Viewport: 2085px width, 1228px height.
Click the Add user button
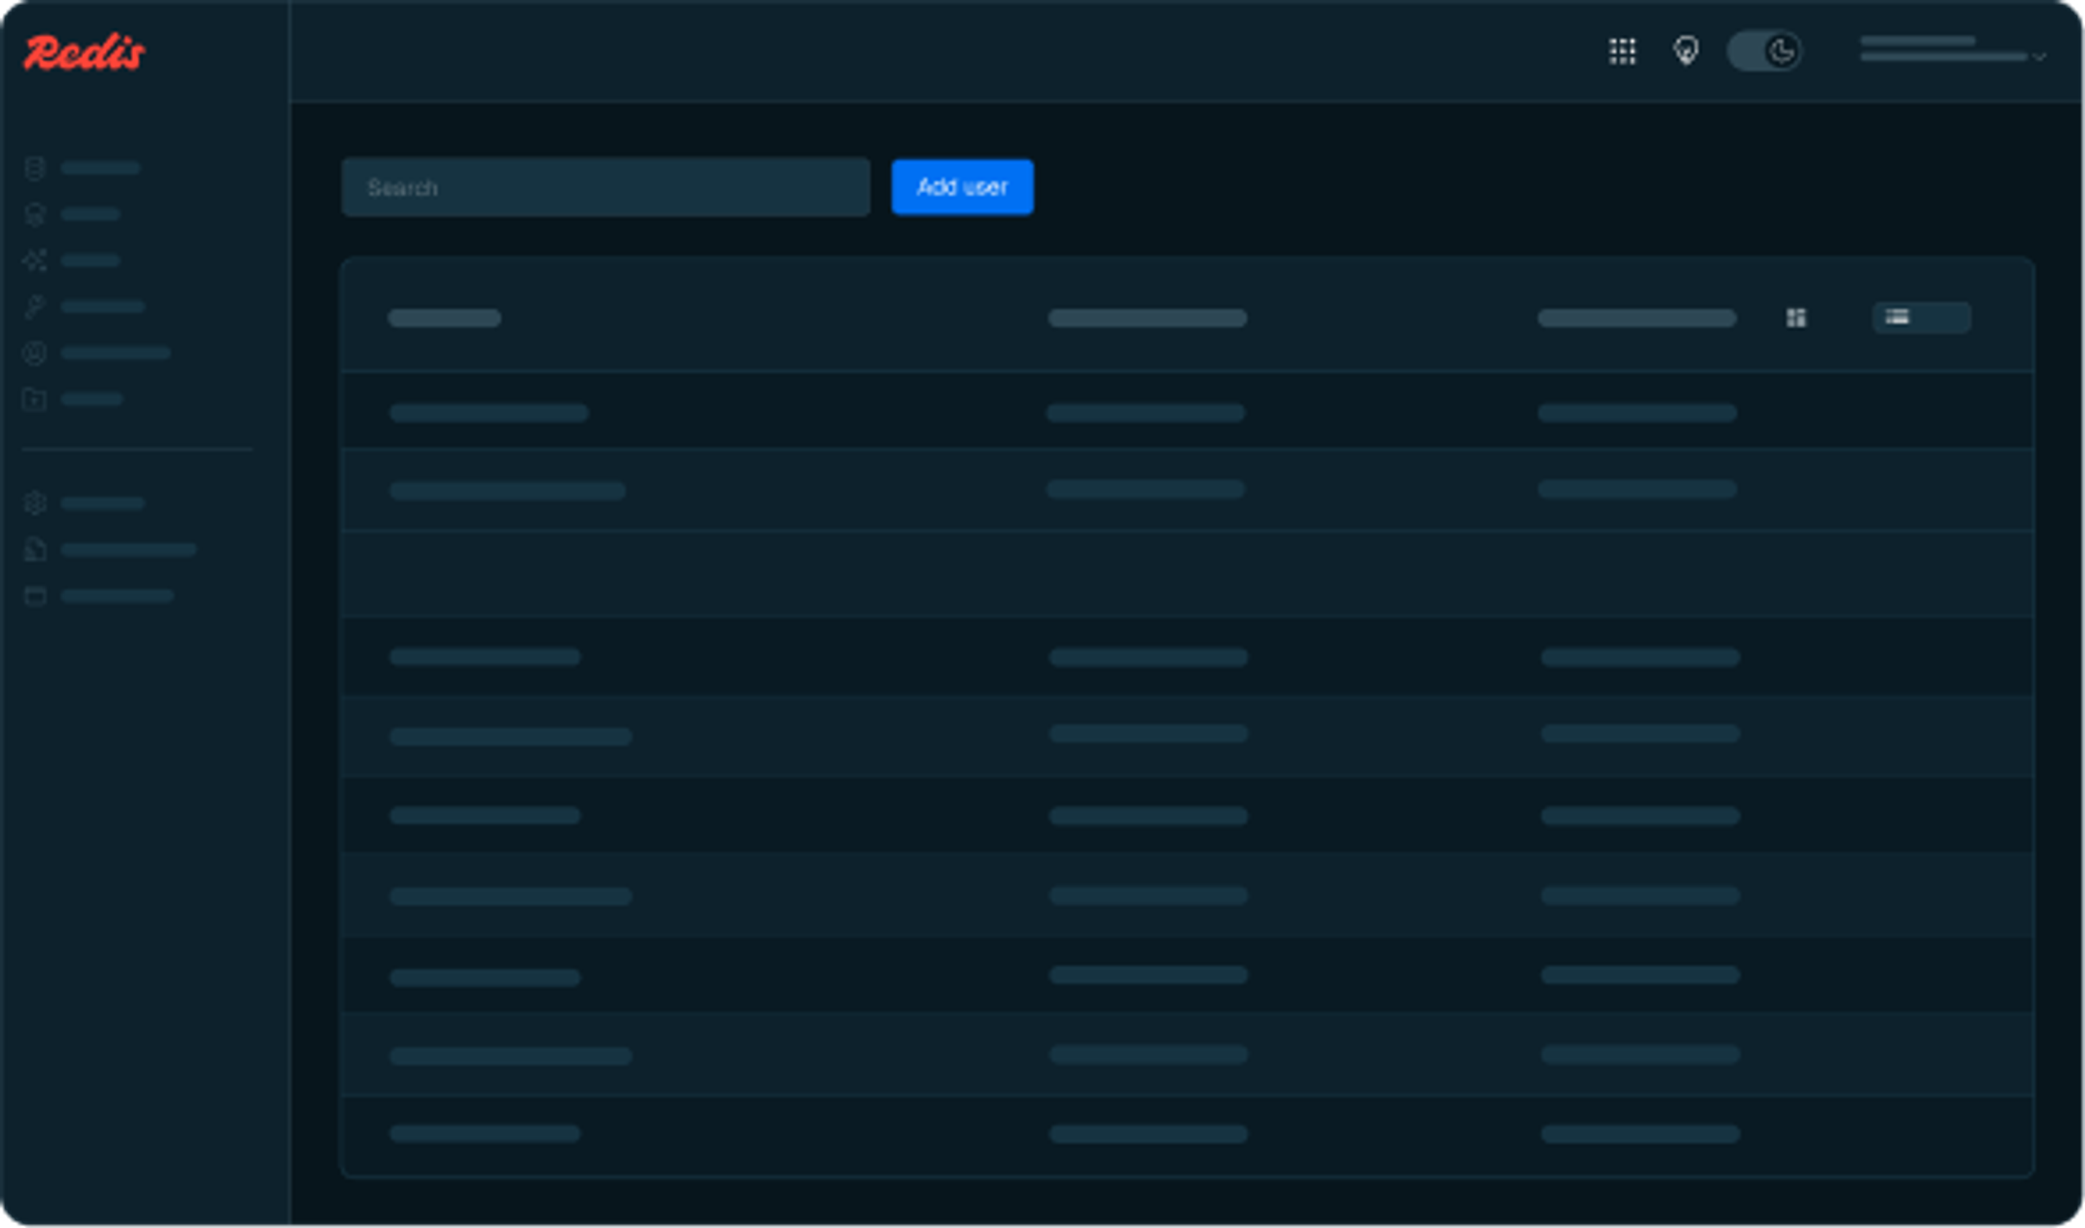pyautogui.click(x=962, y=187)
